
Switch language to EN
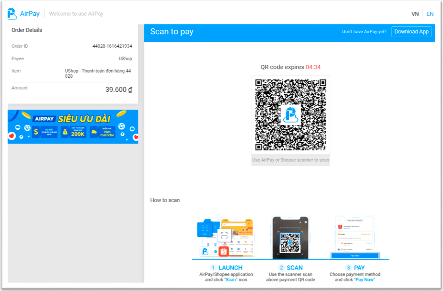[x=430, y=14]
